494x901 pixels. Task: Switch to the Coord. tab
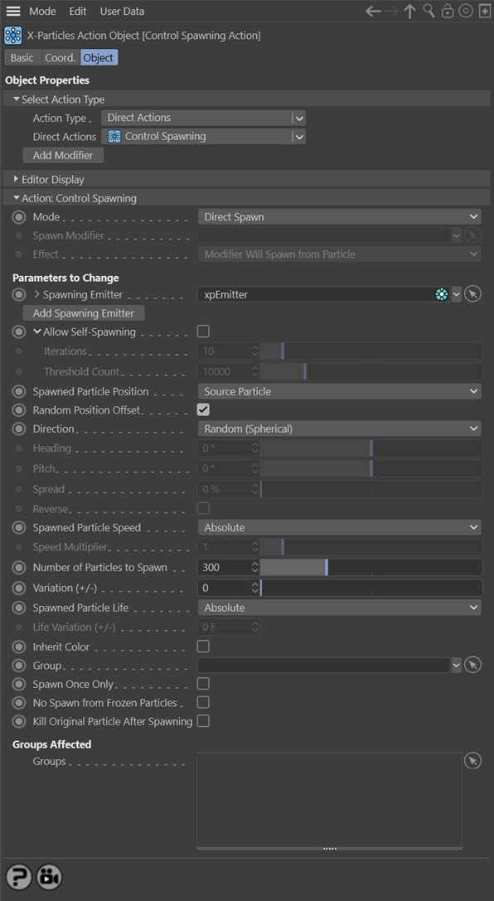click(61, 57)
